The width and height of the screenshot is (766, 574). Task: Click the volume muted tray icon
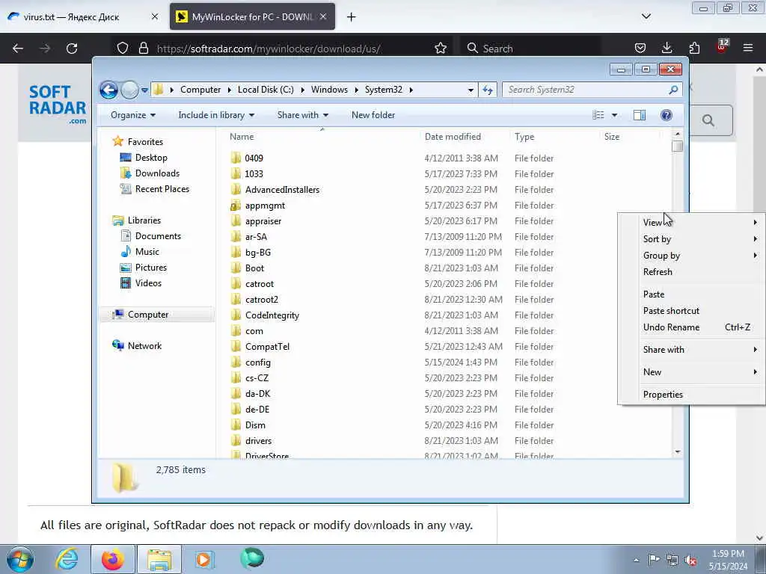(690, 561)
